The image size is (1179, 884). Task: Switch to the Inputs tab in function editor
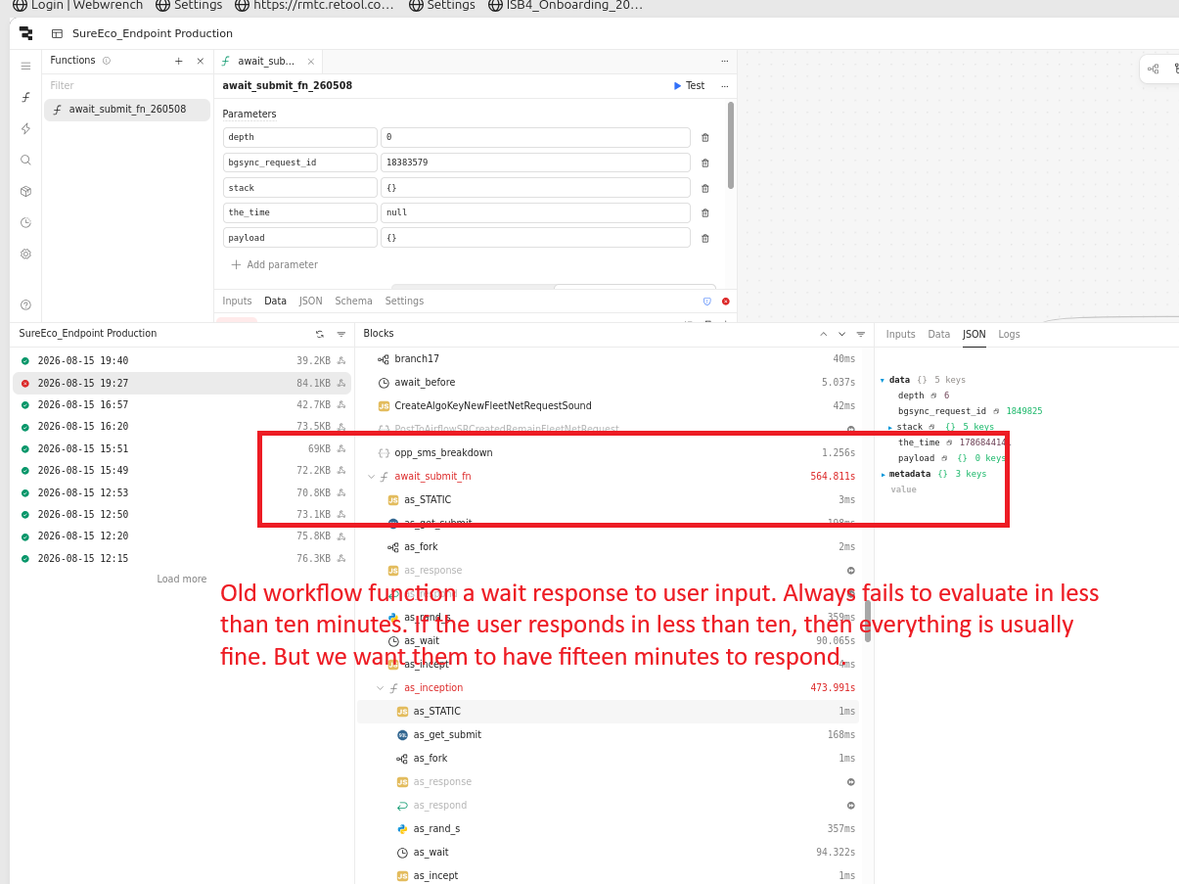[x=237, y=302]
